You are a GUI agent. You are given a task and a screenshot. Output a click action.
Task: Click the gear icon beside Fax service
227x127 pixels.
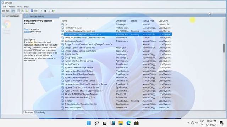tap(63, 24)
